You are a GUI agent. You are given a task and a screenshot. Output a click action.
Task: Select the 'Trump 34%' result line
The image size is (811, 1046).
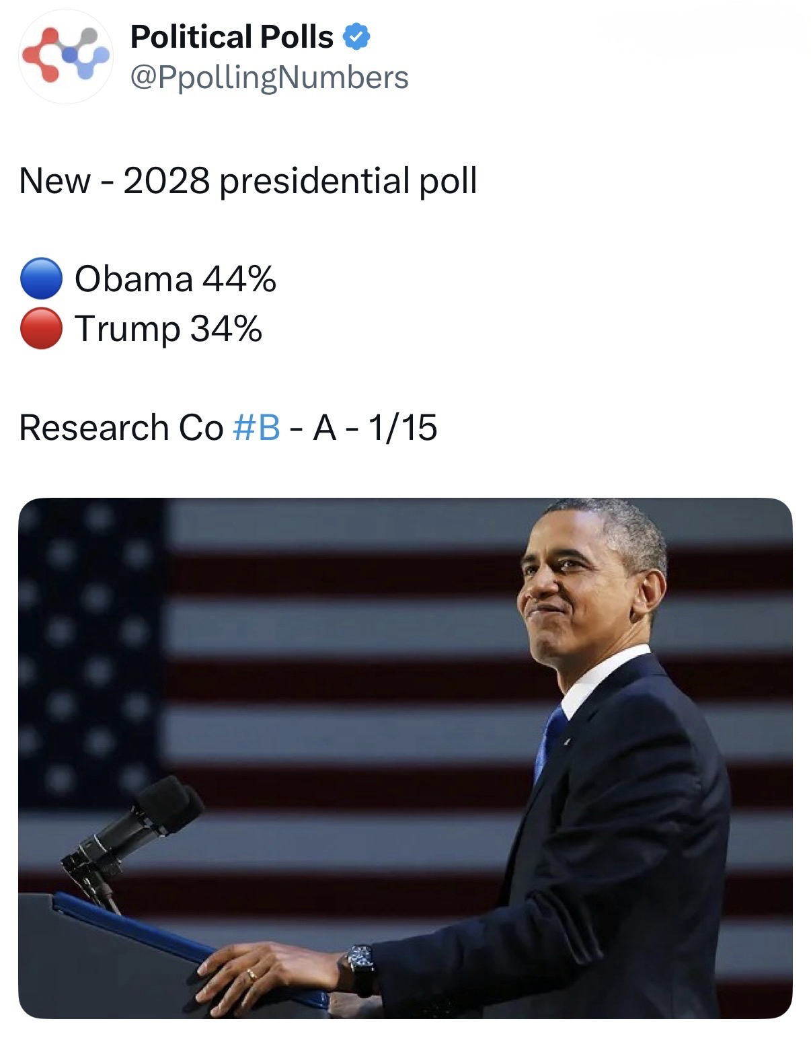click(168, 329)
